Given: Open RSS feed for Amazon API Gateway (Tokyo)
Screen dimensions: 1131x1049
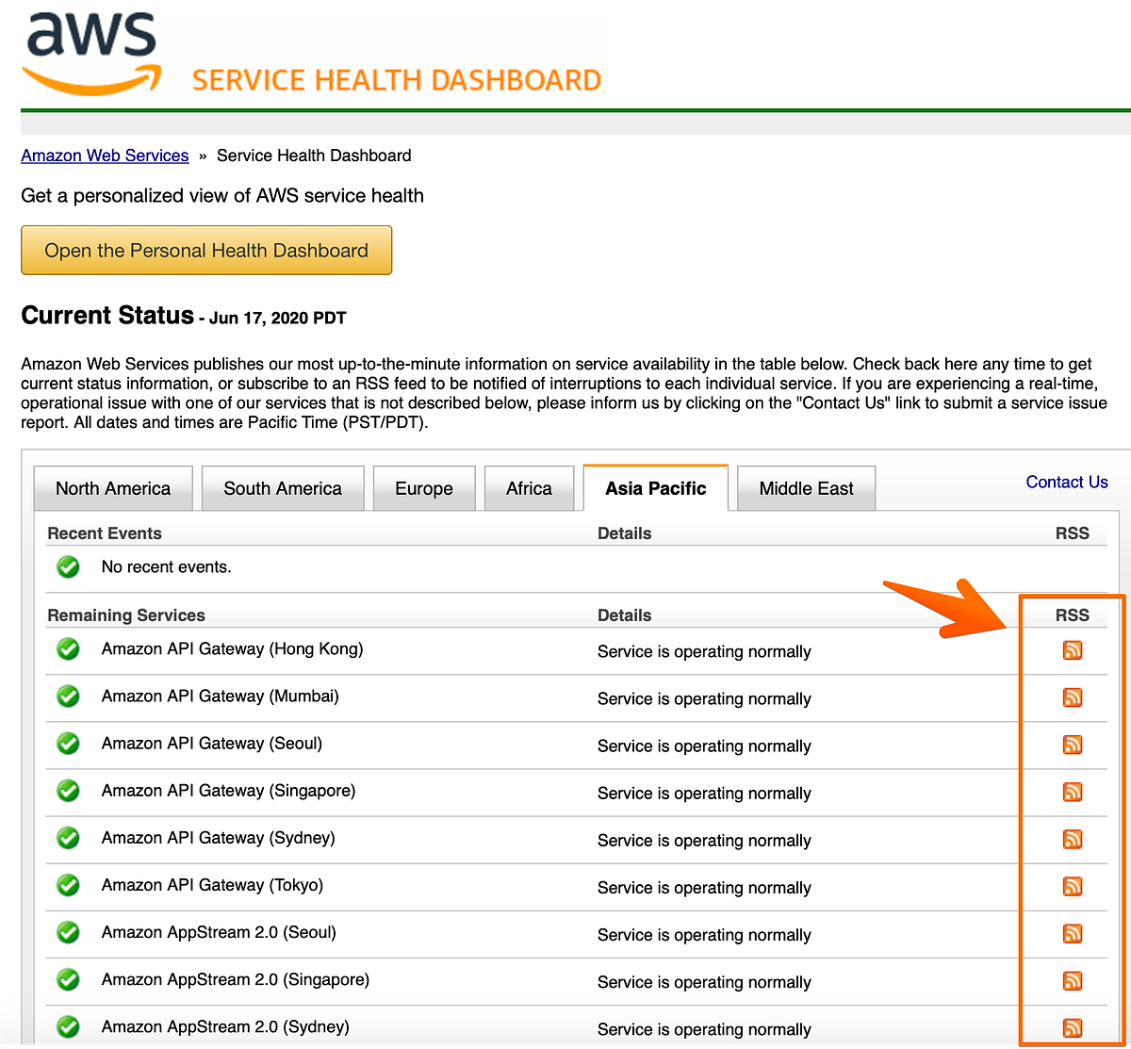Looking at the screenshot, I should point(1073,886).
